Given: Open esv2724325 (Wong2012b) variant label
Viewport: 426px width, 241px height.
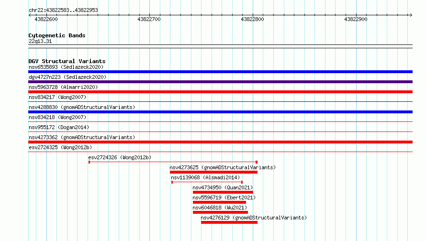Looking at the screenshot, I should [60, 147].
